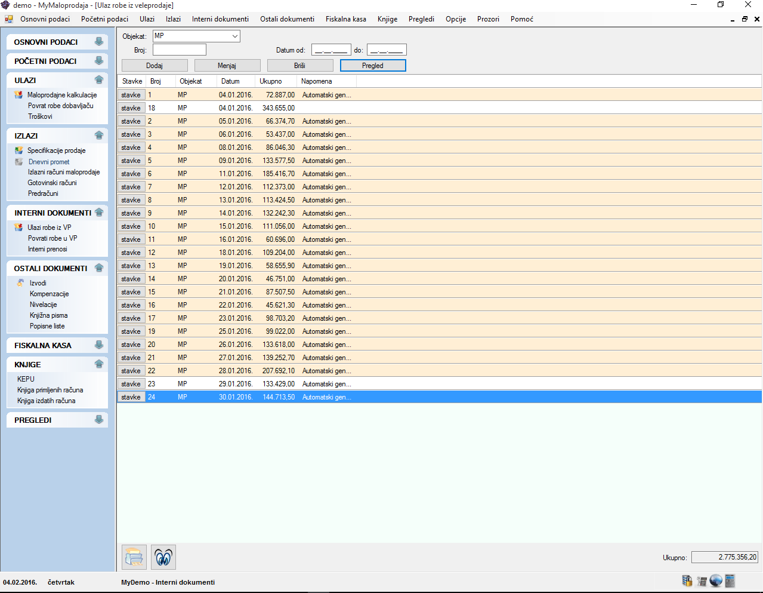Click the Izvodi icon in sidebar
763x593 pixels.
(x=21, y=283)
